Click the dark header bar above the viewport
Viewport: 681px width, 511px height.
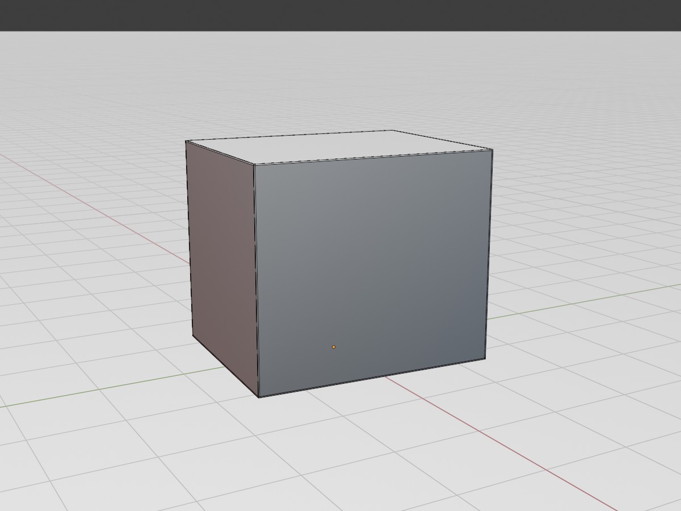[x=340, y=15]
